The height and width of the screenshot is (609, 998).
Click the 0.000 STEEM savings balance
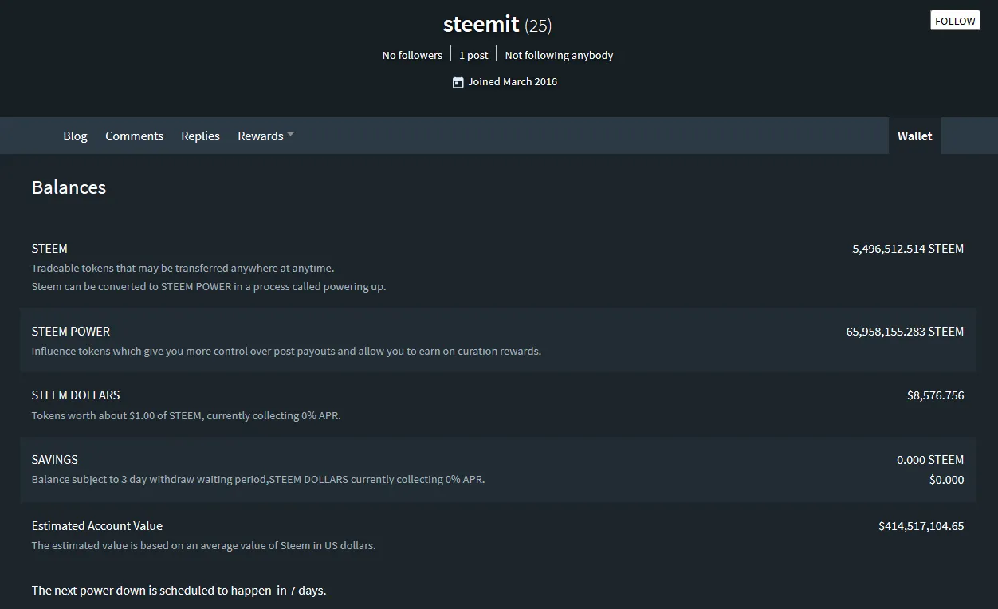coord(930,460)
